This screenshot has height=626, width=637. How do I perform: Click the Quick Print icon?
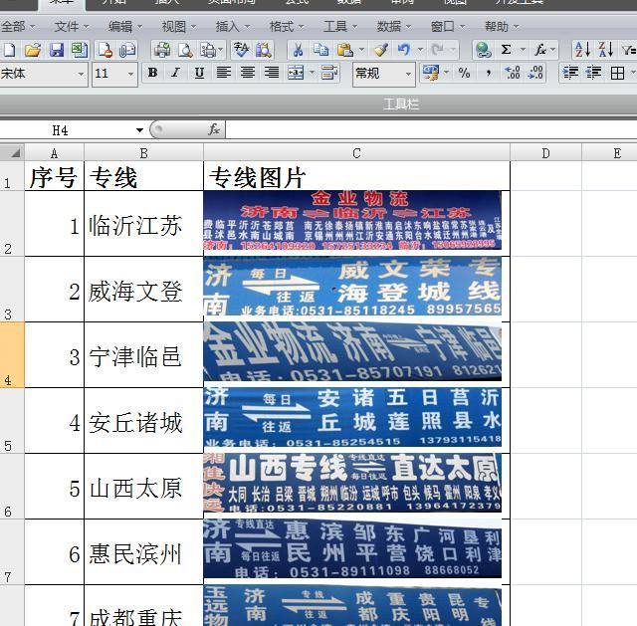pyautogui.click(x=162, y=50)
